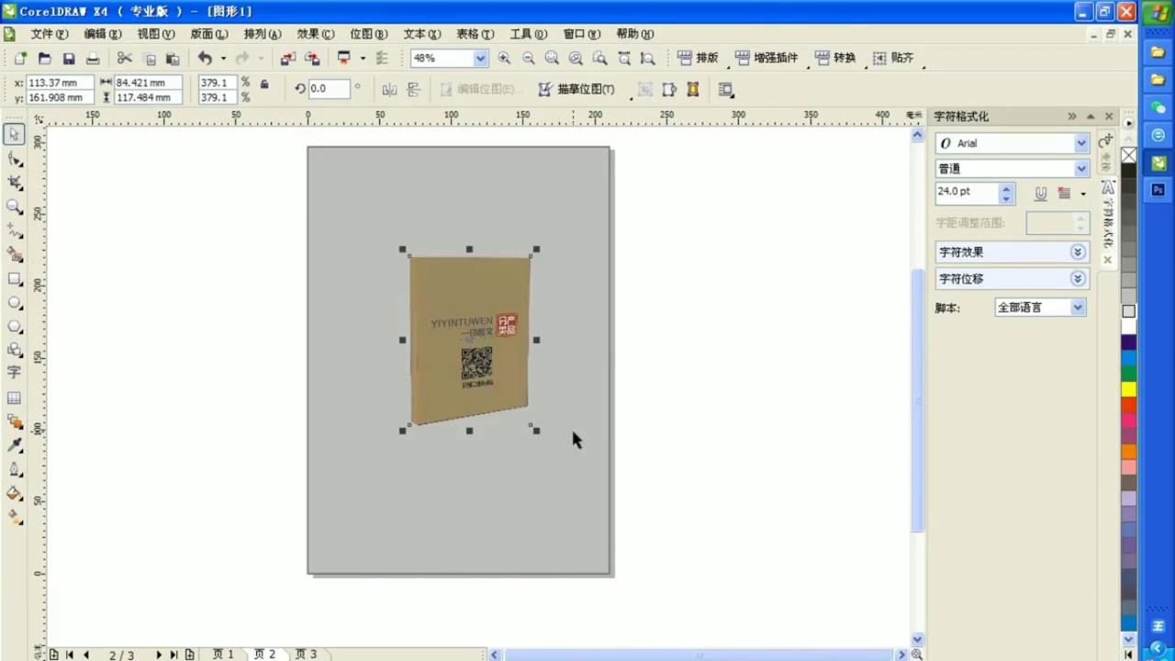
Task: Select the Crop tool
Action: 14,183
